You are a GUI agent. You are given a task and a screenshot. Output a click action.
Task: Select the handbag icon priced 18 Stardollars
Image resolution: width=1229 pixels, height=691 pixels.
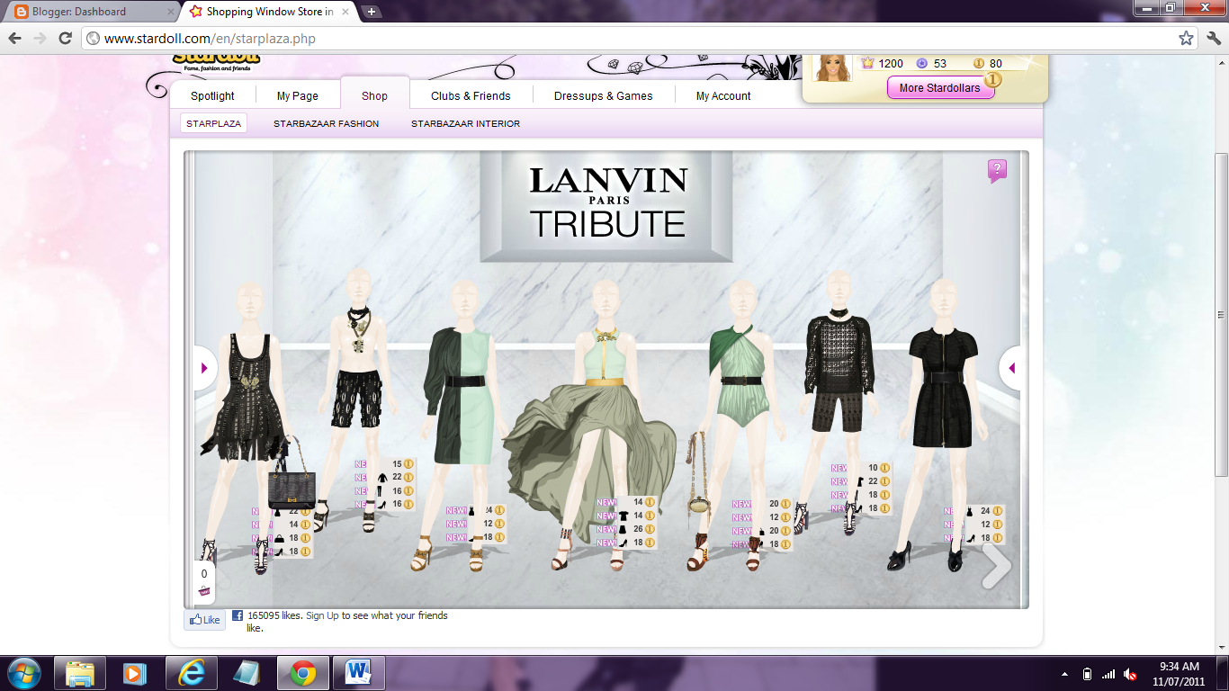pos(280,538)
